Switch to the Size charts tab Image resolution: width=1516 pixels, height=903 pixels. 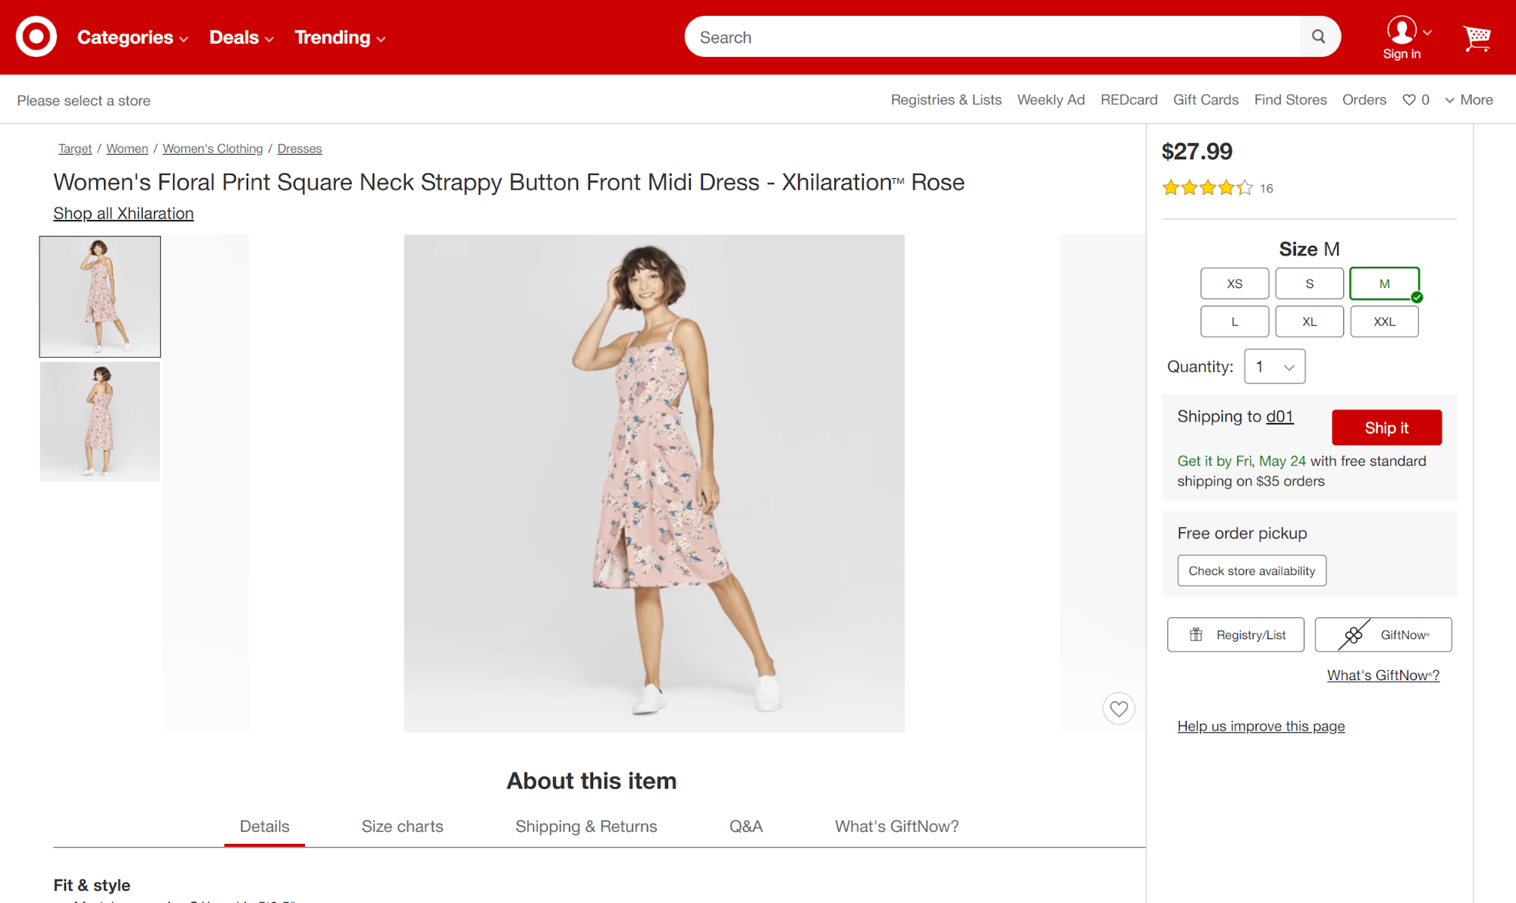(x=402, y=826)
